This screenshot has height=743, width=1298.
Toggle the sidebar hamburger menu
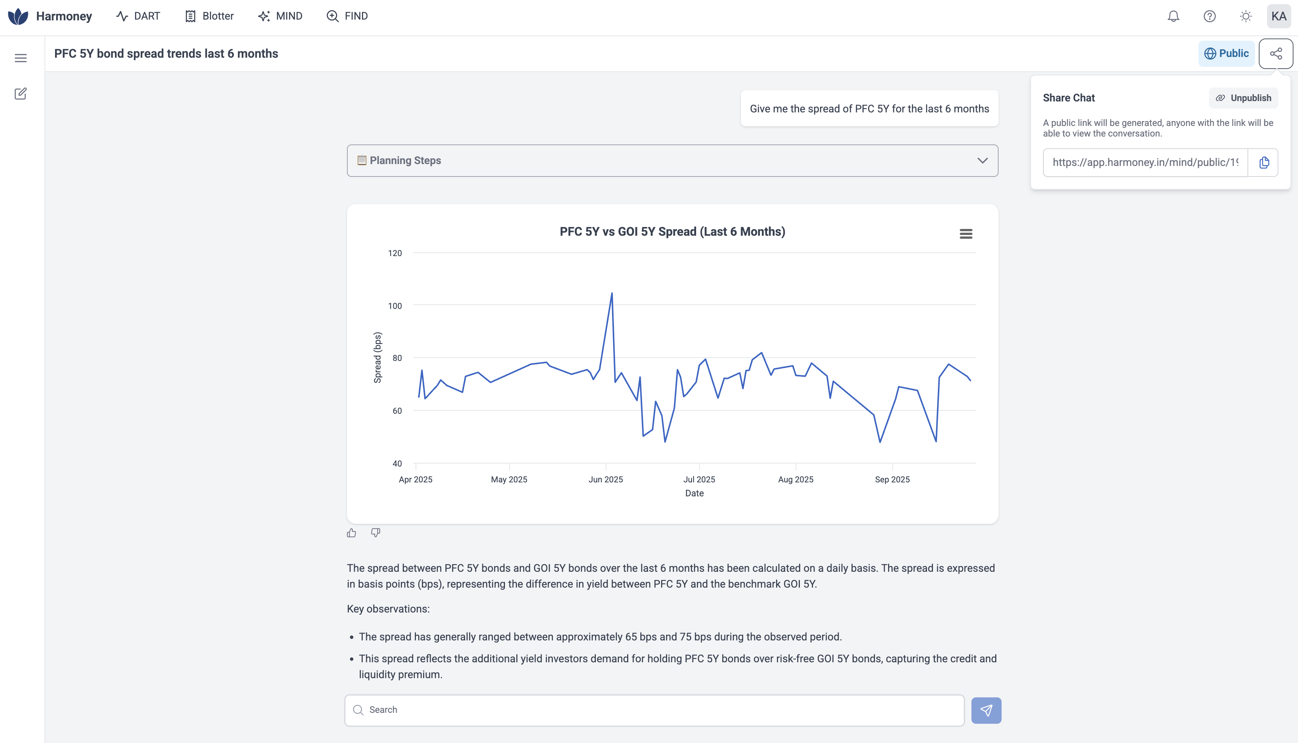coord(20,58)
